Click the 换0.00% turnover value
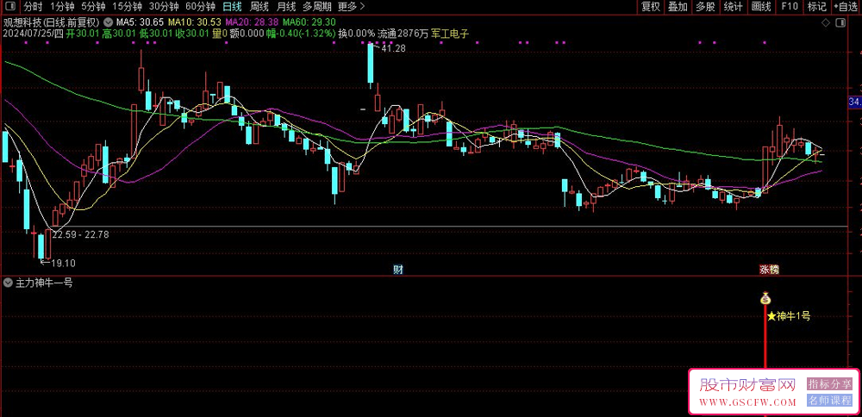The width and height of the screenshot is (862, 417). pos(357,34)
